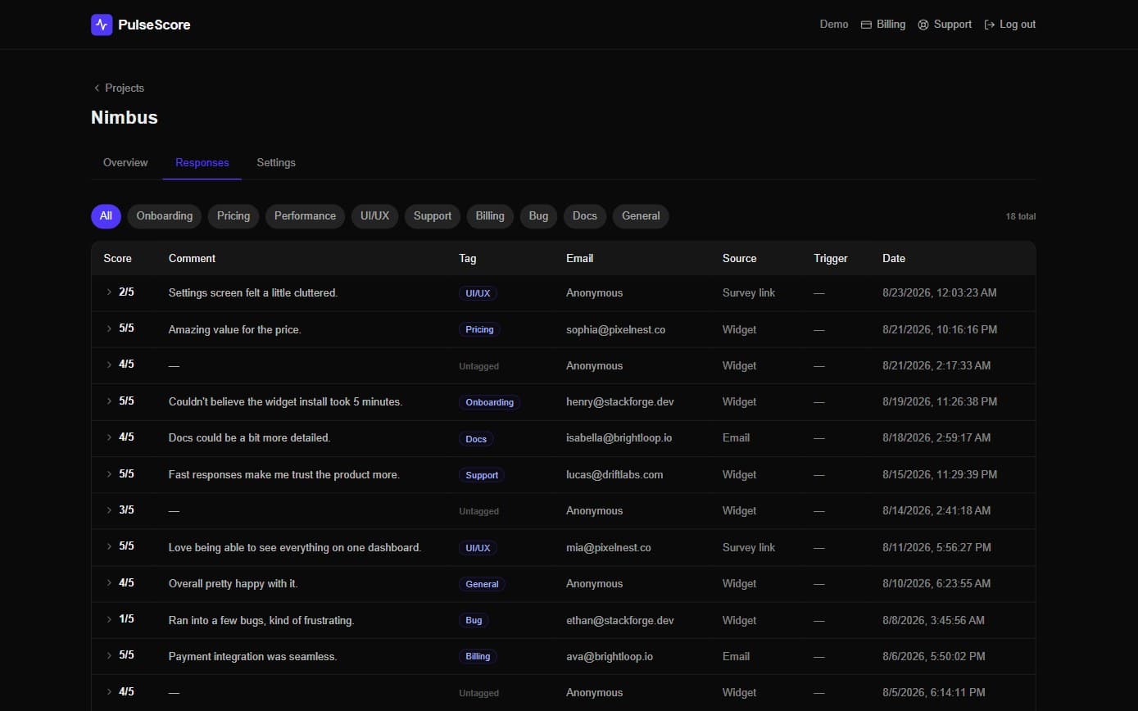This screenshot has width=1138, height=711.
Task: Open the Settings tab
Action: [276, 162]
